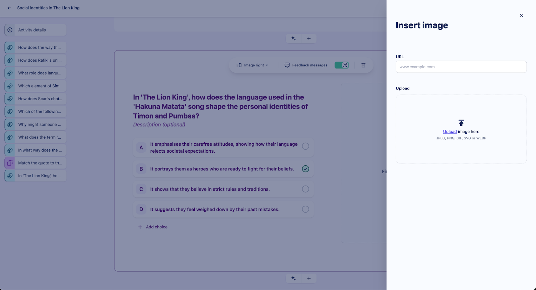Click the AI sparkle icon above the question

tap(293, 39)
